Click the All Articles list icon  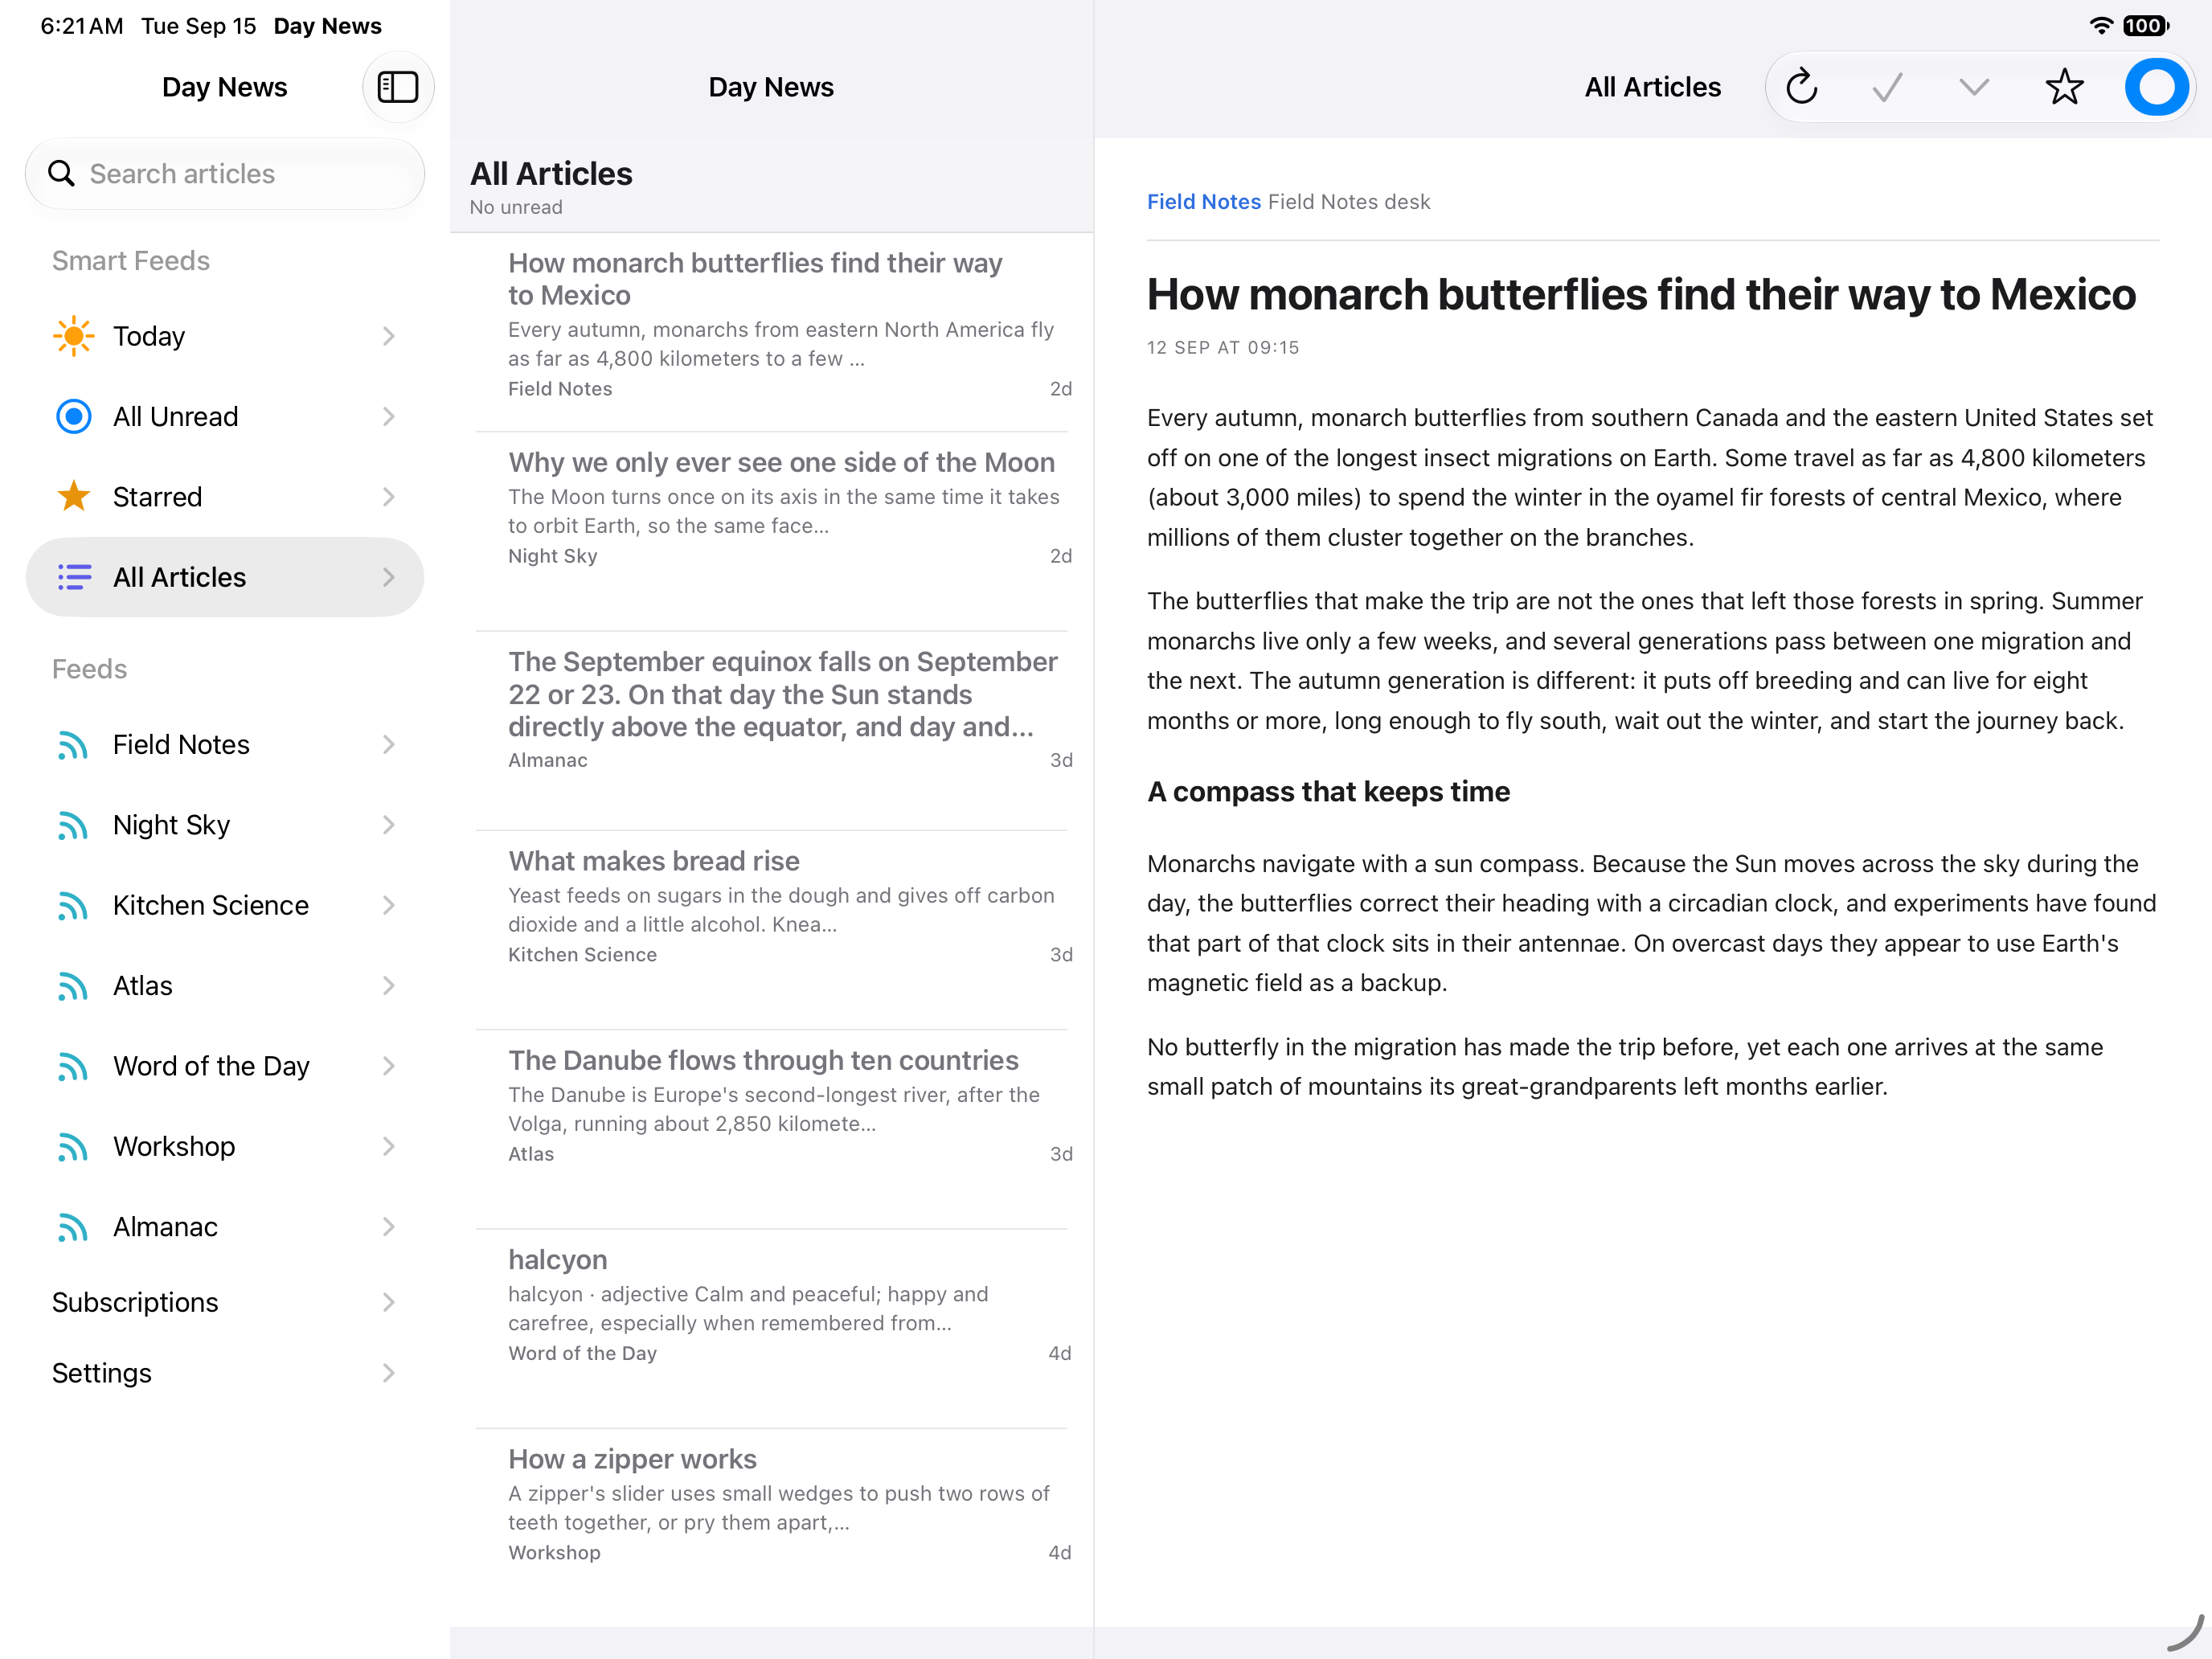[x=74, y=577]
